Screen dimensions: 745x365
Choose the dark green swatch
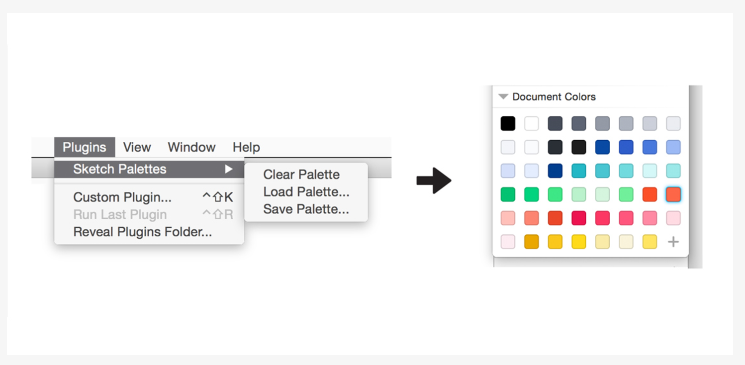(x=508, y=194)
